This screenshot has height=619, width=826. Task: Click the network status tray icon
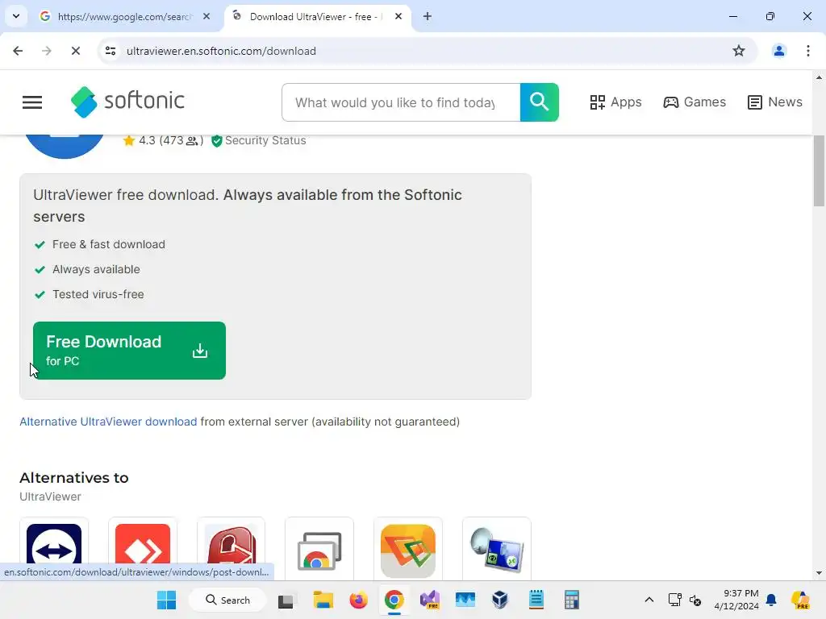point(674,600)
